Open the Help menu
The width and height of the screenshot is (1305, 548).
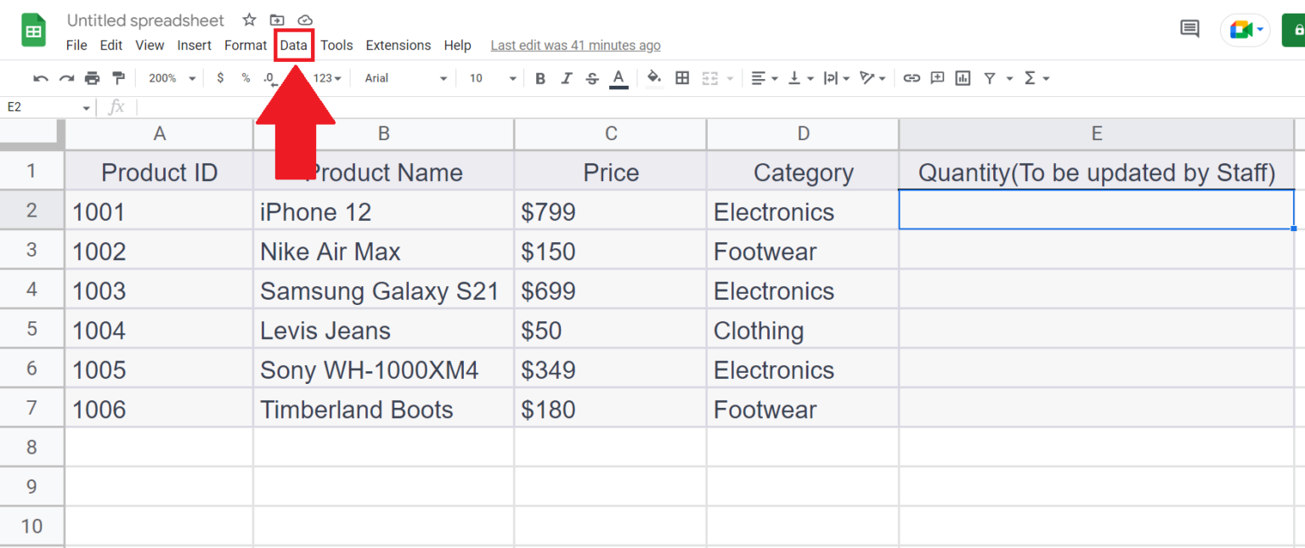457,45
